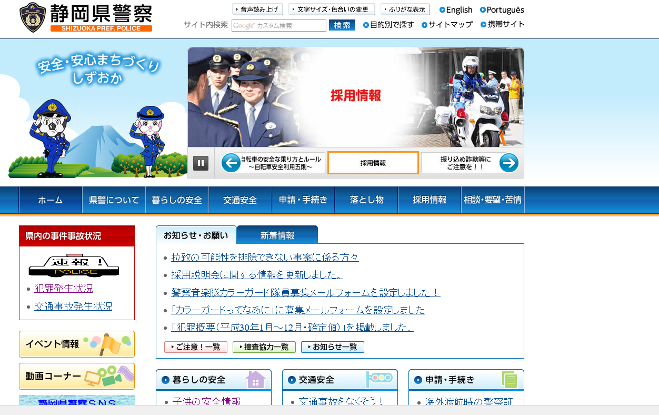Click the 捜査協力一覧 button
This screenshot has height=415, width=659.
pos(264,347)
